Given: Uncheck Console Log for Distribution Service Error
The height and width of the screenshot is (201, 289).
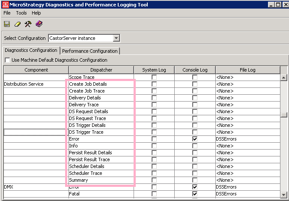Looking at the screenshot, I should (x=195, y=139).
